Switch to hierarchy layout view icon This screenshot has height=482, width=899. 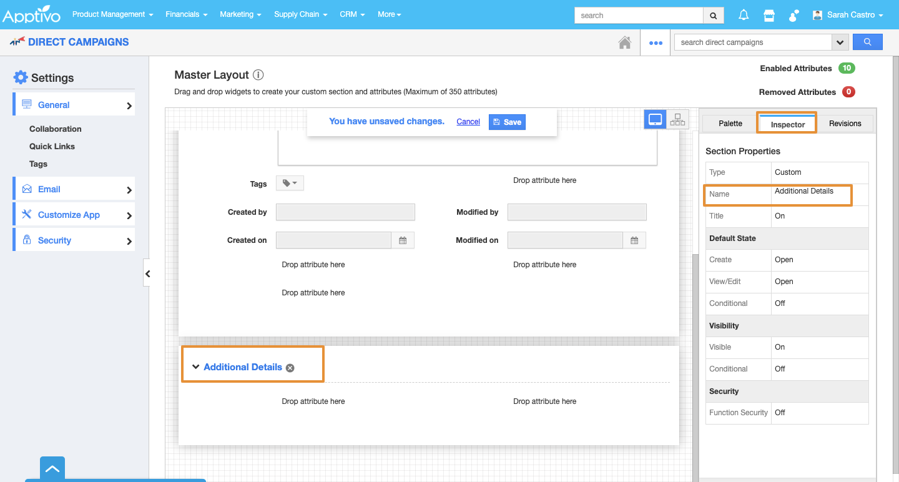pos(677,119)
